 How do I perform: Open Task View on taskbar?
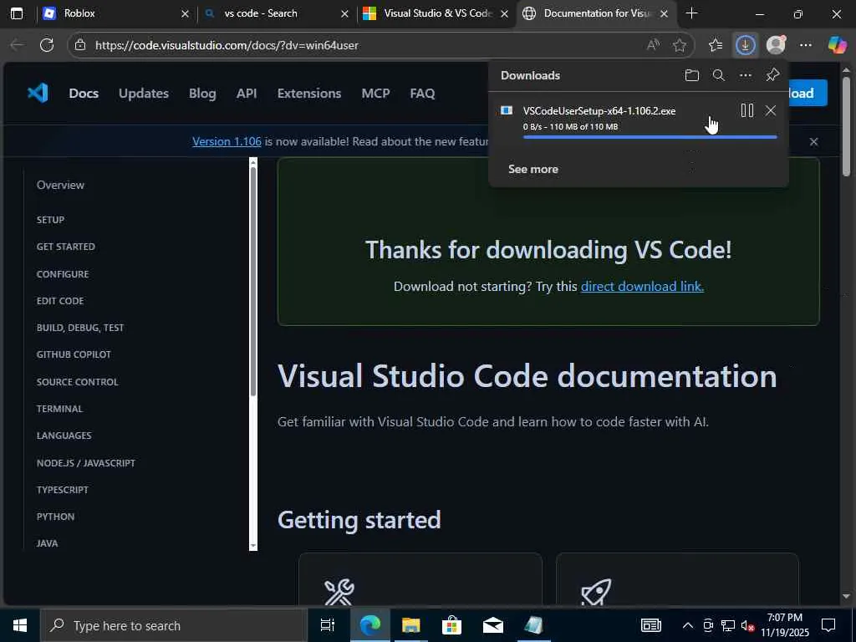pyautogui.click(x=328, y=625)
